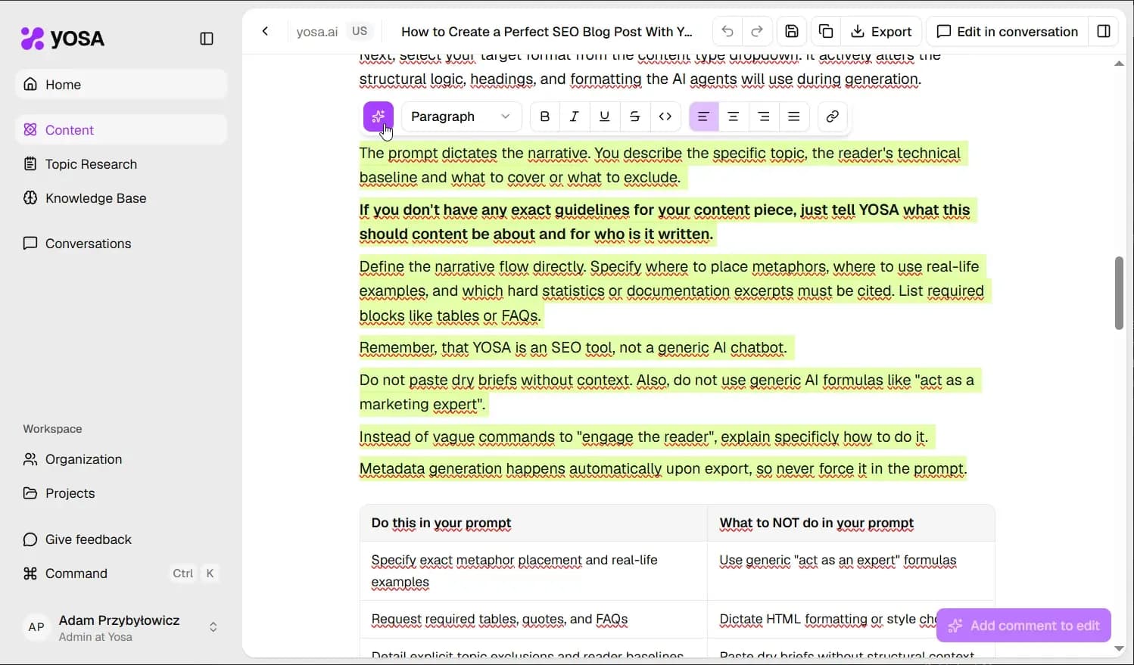Click Give feedback
The height and width of the screenshot is (665, 1134).
pyautogui.click(x=121, y=539)
